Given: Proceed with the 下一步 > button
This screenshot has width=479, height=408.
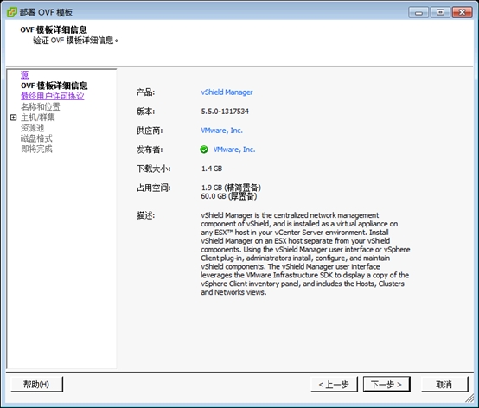Looking at the screenshot, I should (386, 384).
